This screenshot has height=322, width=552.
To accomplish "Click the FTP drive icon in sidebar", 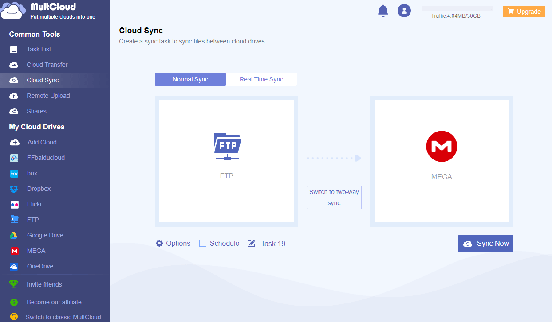I will click(x=14, y=220).
